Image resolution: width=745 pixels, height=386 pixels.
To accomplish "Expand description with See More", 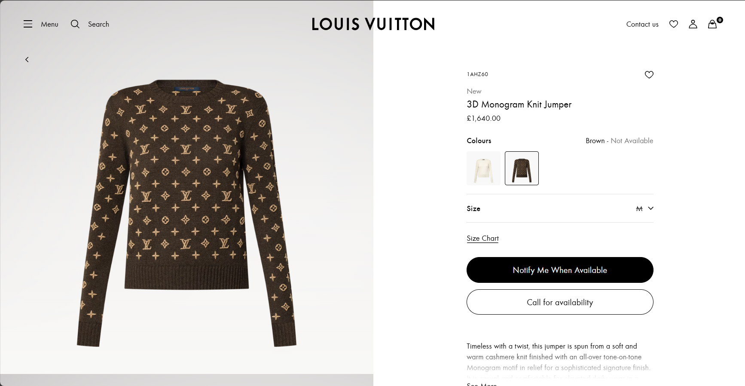I will [482, 384].
